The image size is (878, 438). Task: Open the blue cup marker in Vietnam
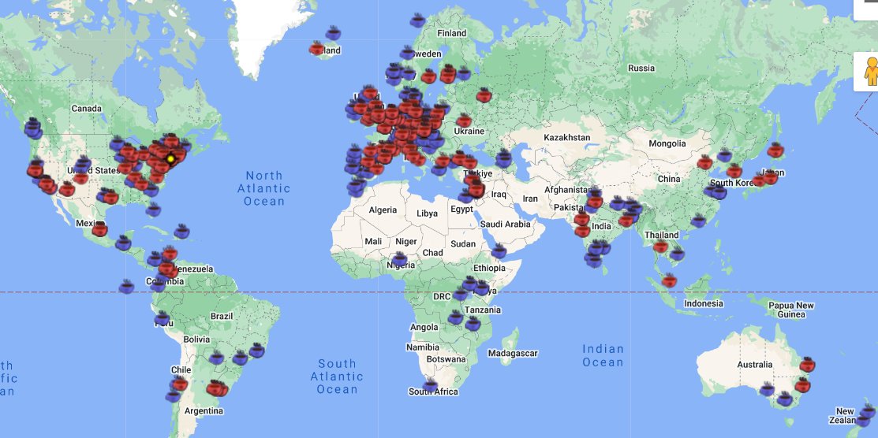click(x=677, y=254)
